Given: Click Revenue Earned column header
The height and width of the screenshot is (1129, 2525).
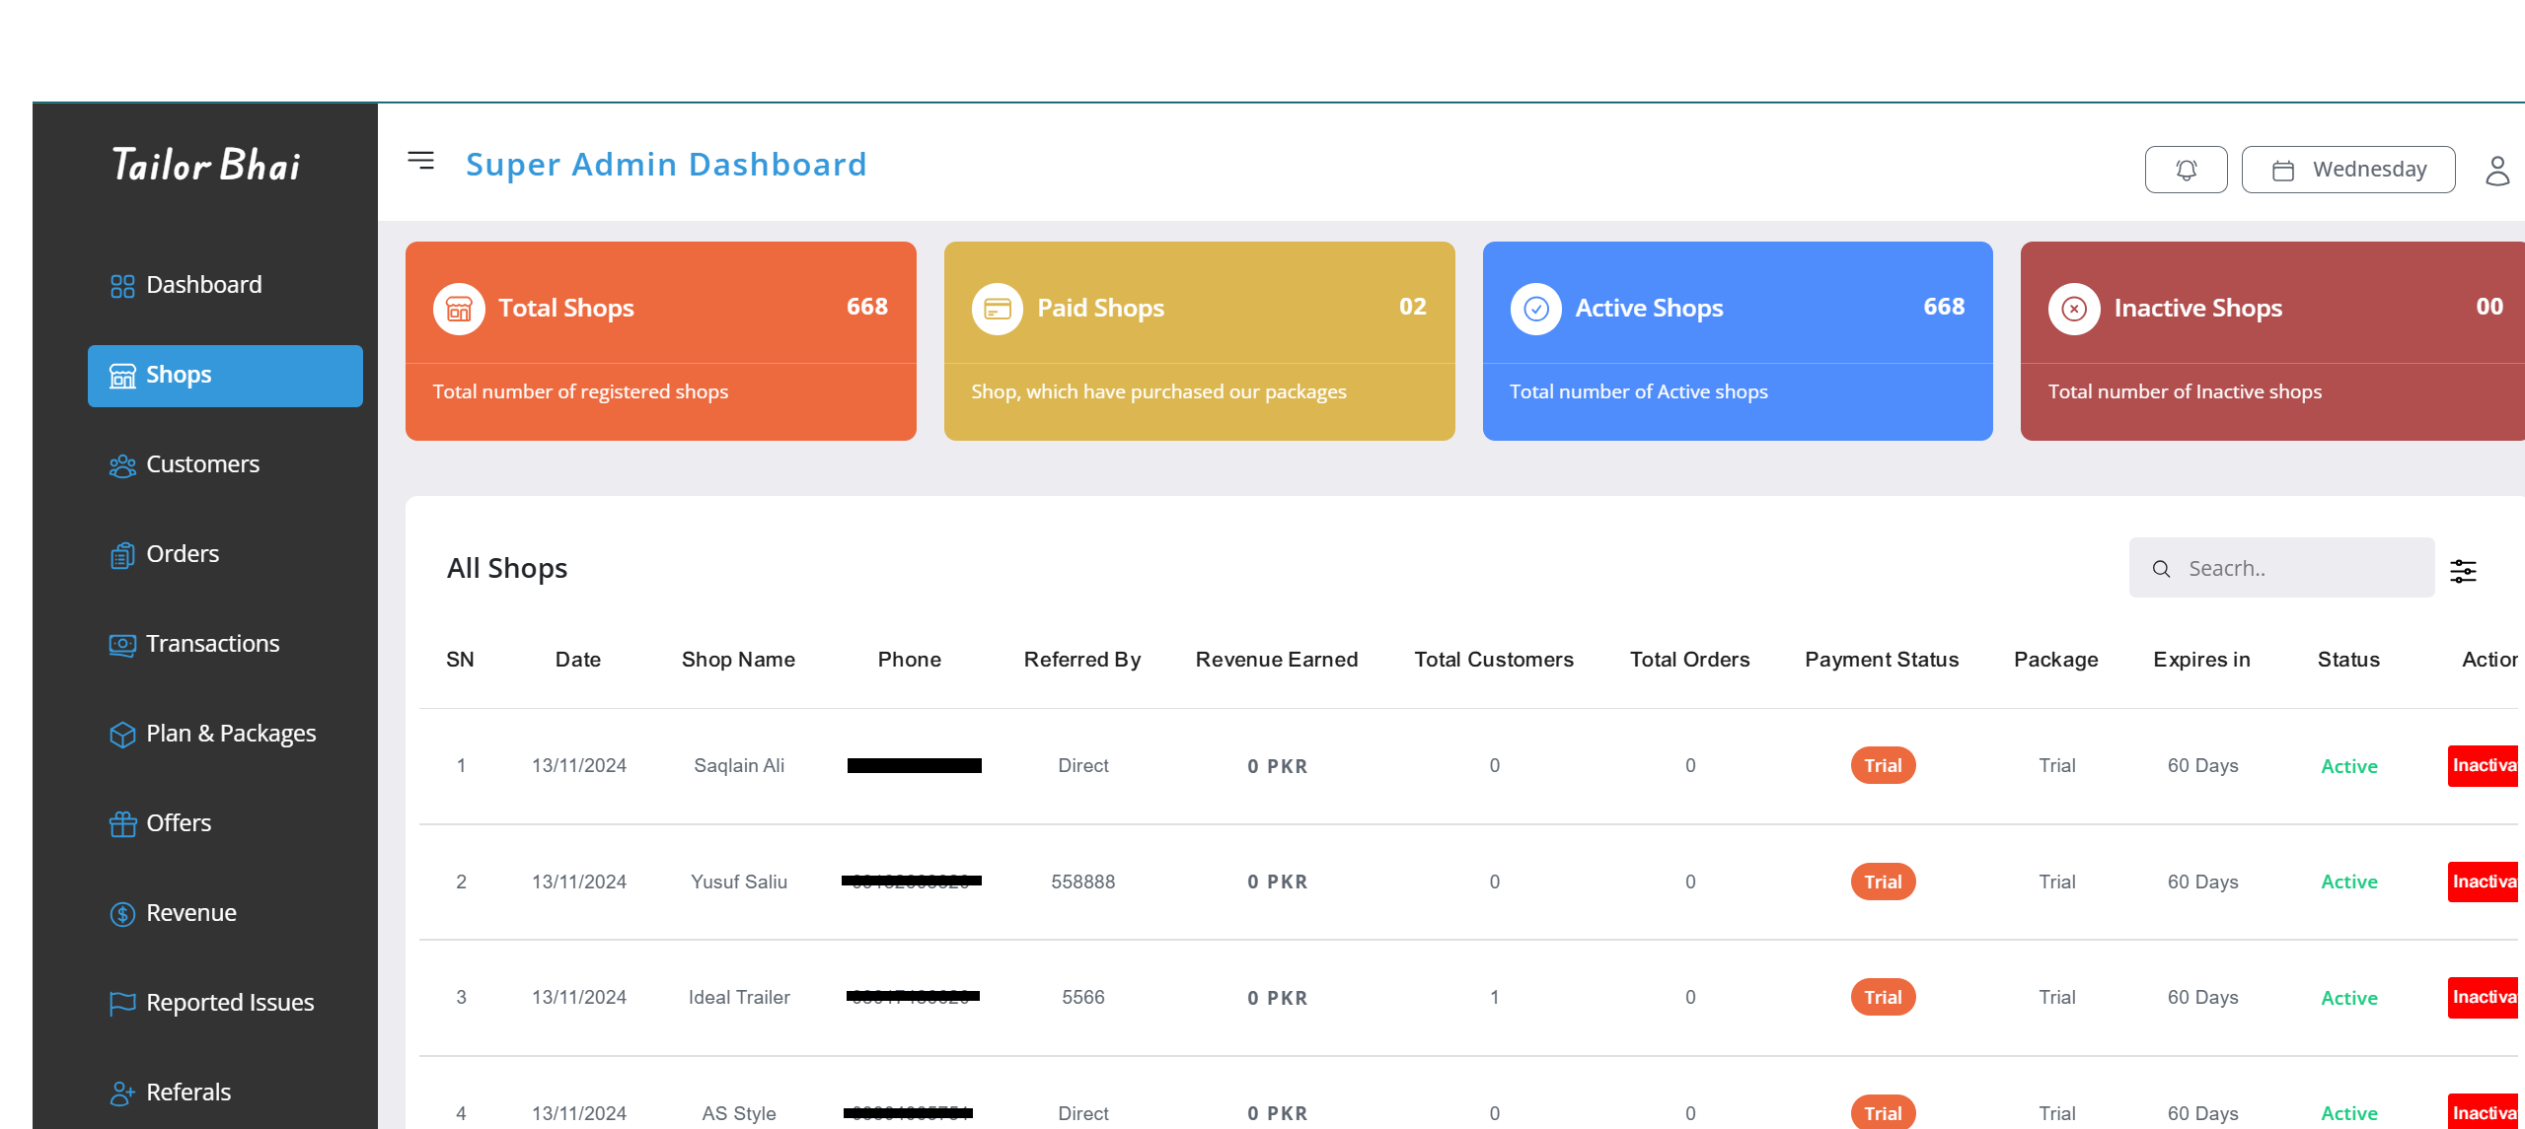Looking at the screenshot, I should point(1276,660).
